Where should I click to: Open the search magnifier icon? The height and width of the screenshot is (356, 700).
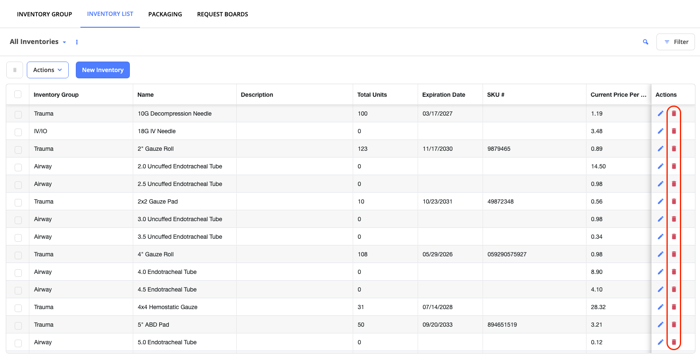pyautogui.click(x=646, y=42)
